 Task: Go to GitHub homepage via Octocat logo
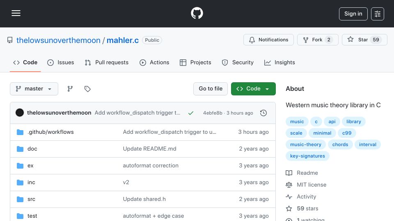coord(197,13)
